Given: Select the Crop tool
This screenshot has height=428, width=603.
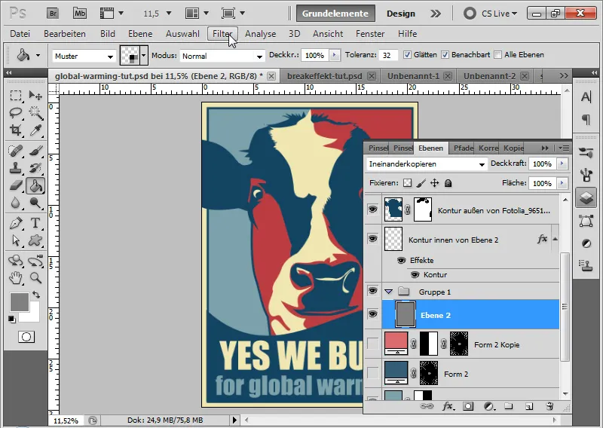Looking at the screenshot, I should pos(16,130).
